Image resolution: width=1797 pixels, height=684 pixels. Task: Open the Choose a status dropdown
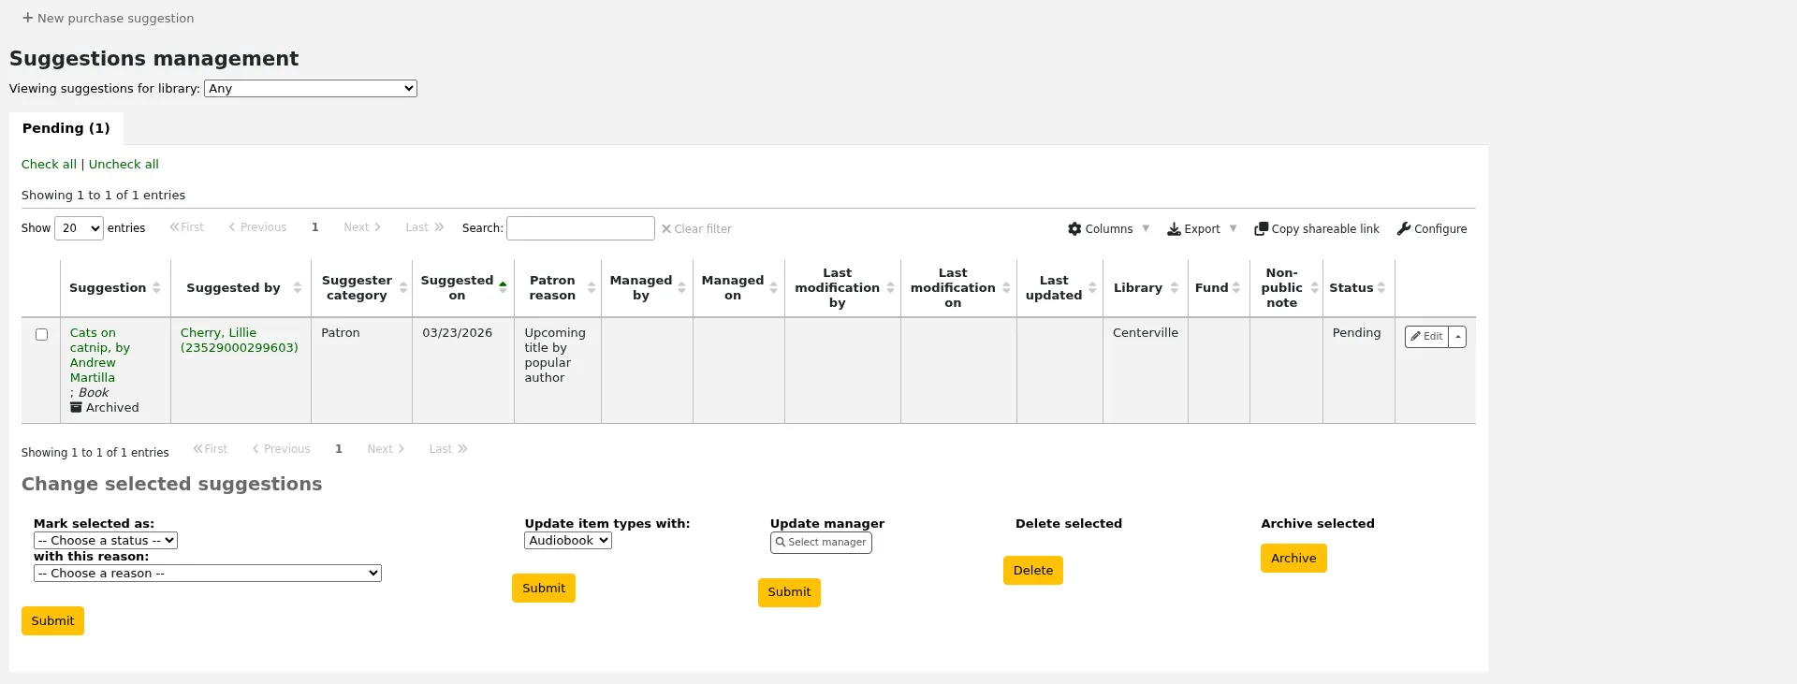[x=106, y=540]
